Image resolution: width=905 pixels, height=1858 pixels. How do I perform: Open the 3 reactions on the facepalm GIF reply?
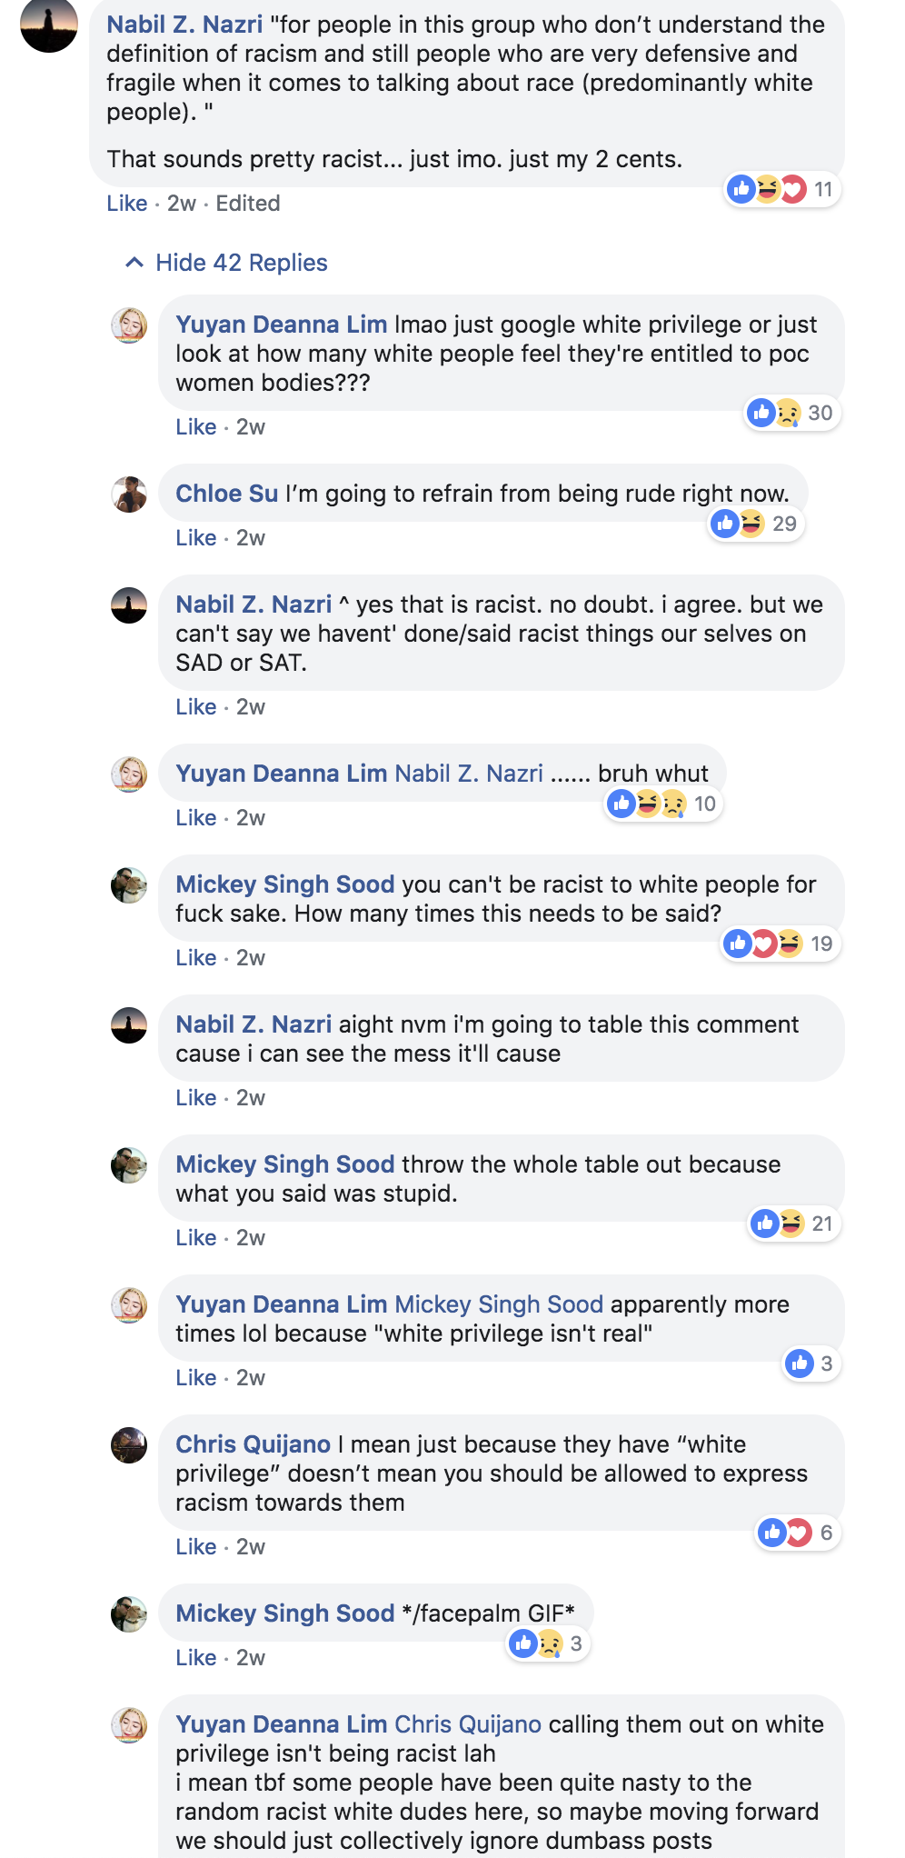pyautogui.click(x=548, y=1643)
